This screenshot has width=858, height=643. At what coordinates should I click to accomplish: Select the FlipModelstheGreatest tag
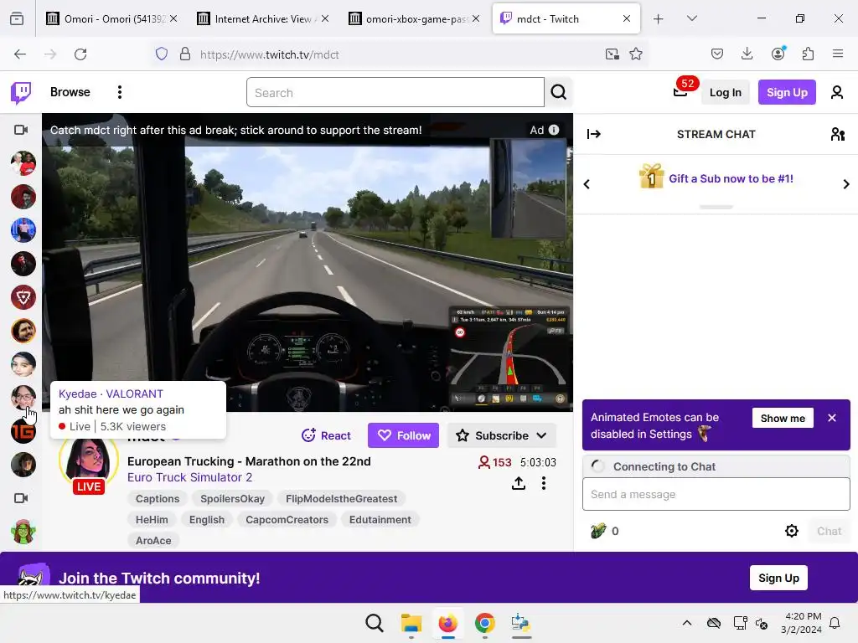(342, 499)
